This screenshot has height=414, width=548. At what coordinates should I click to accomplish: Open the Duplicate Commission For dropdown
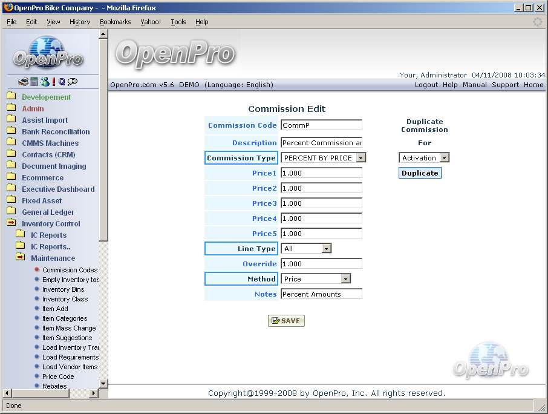click(x=444, y=158)
